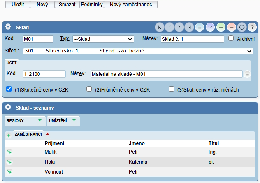The image size is (260, 183).
Task: Open the row for employee Malík
Action: click(x=9, y=152)
